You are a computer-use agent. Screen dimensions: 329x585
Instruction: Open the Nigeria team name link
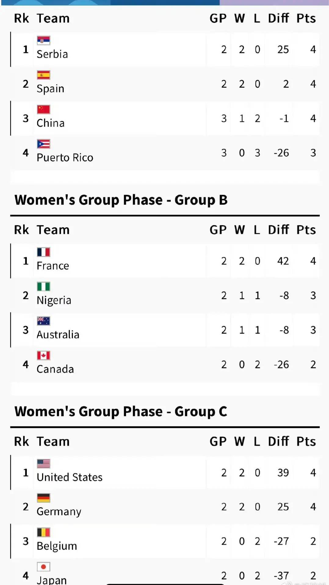click(x=54, y=300)
